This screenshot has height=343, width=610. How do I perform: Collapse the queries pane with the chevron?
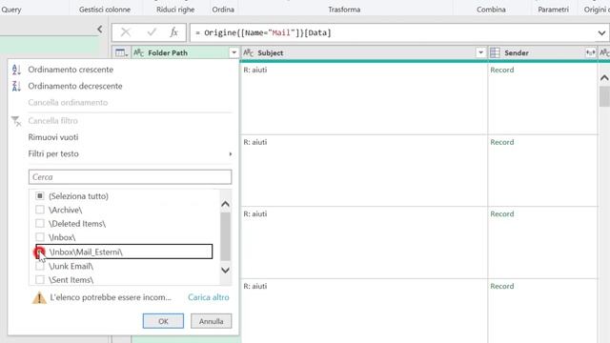point(100,30)
